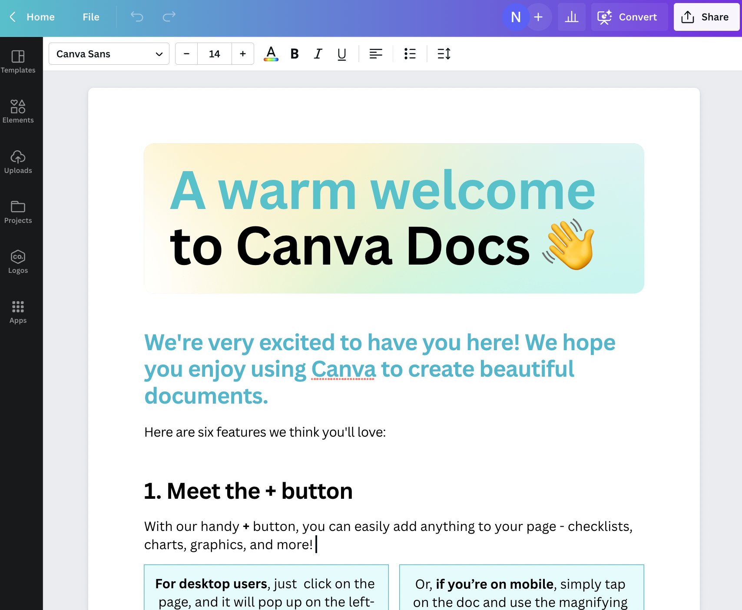Click the Undo arrow icon
The width and height of the screenshot is (742, 610).
137,17
